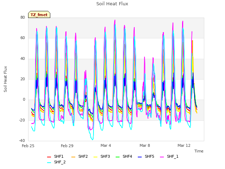Toggle the SHF_1 series in legend
The height and width of the screenshot is (169, 225).
(x=169, y=156)
